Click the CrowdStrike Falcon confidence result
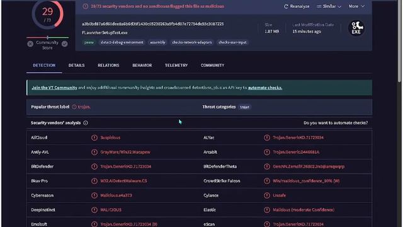This screenshot has width=403, height=227. coord(306,181)
